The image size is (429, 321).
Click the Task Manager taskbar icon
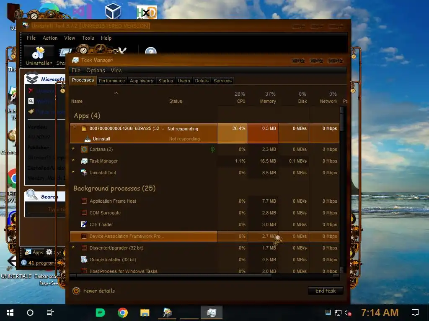tap(212, 313)
